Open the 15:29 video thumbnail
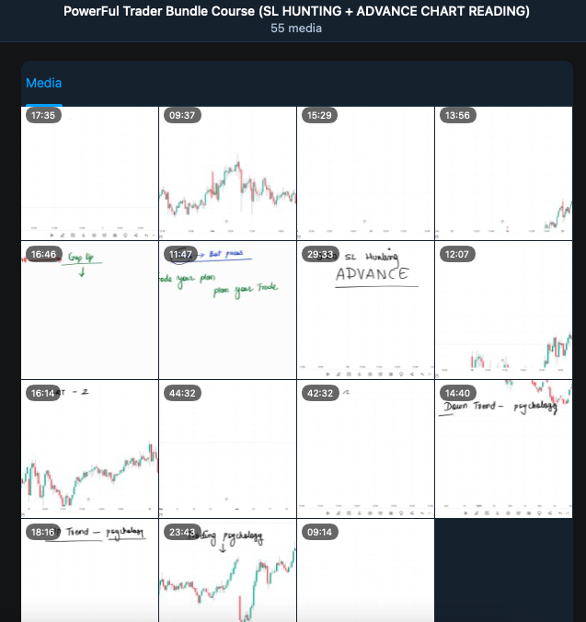The height and width of the screenshot is (622, 586). pyautogui.click(x=365, y=173)
